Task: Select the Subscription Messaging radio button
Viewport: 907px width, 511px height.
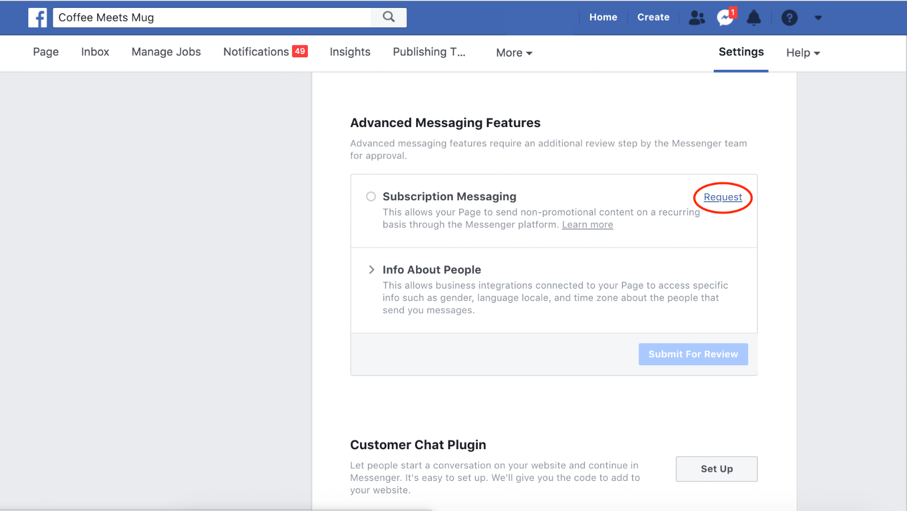Action: tap(371, 196)
